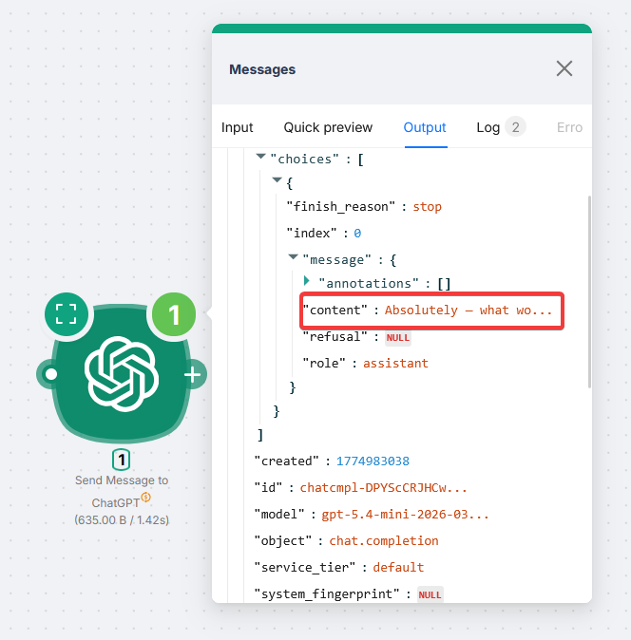631x640 pixels.
Task: Expand the "annotations" array
Action: (x=307, y=281)
